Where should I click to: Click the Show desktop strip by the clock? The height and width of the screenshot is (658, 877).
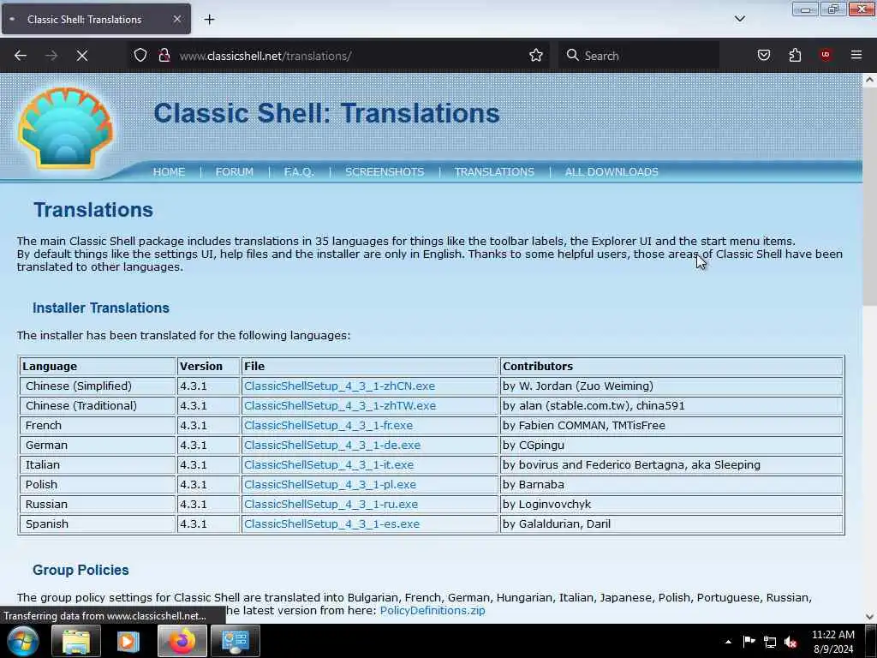tap(871, 641)
